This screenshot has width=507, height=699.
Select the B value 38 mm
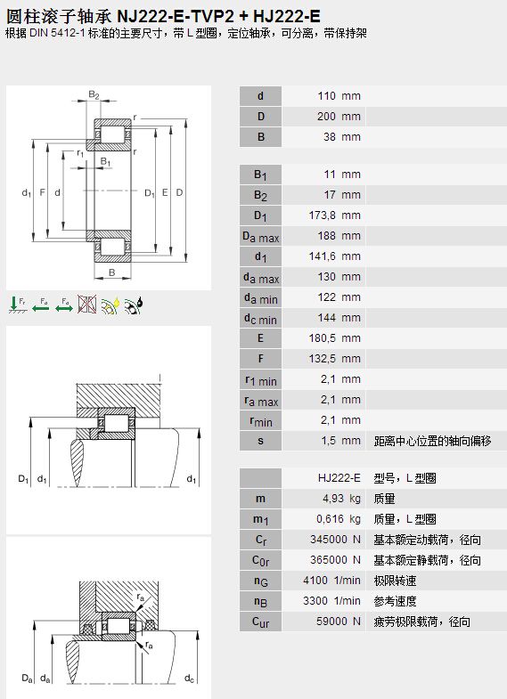click(x=342, y=137)
